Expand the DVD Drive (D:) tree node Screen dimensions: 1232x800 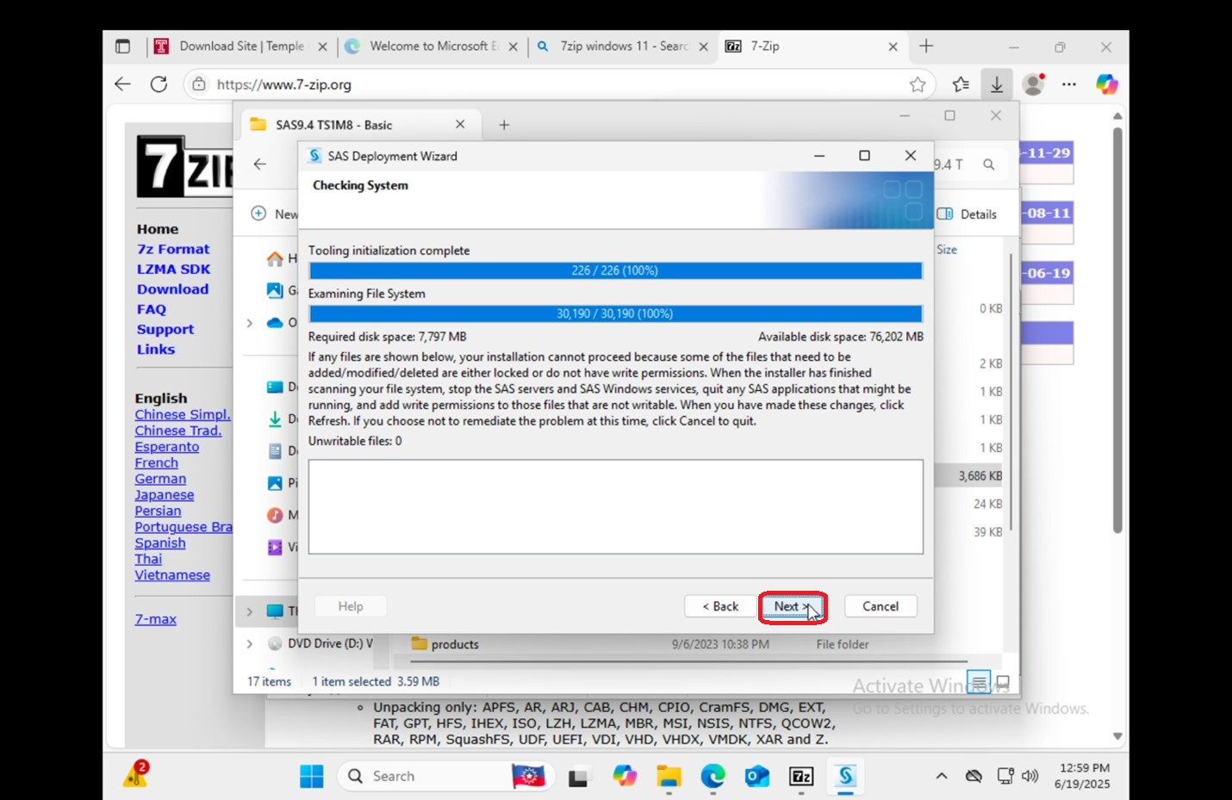250,643
